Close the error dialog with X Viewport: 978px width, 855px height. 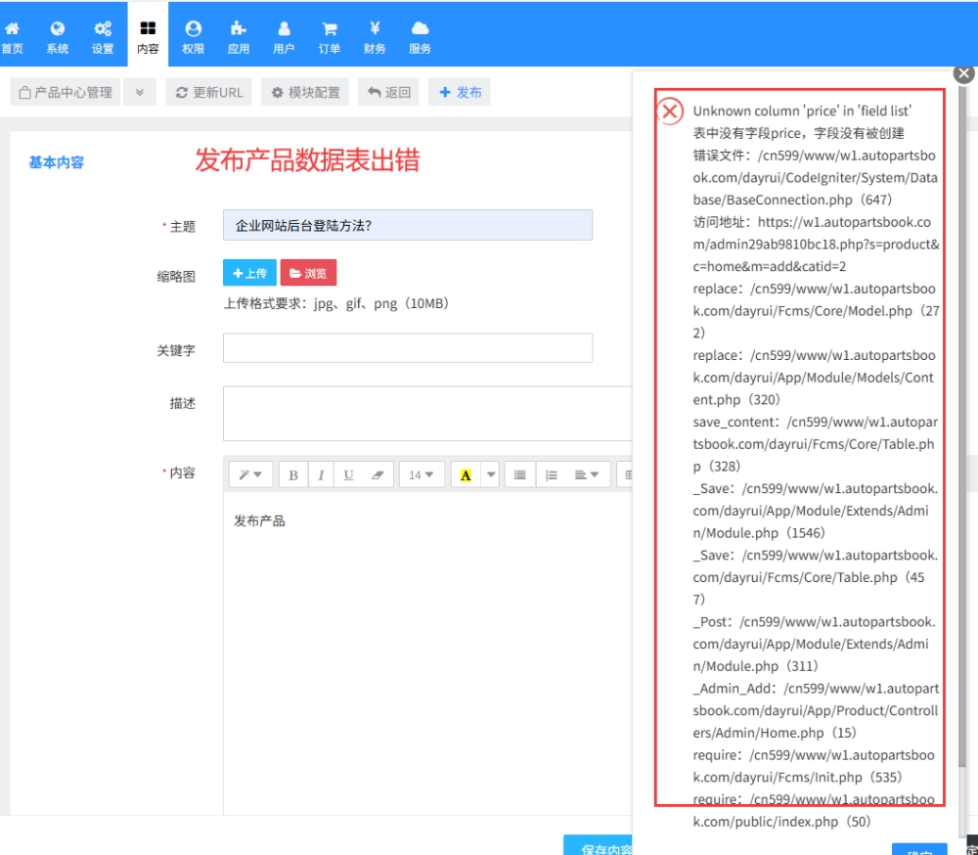[x=964, y=73]
